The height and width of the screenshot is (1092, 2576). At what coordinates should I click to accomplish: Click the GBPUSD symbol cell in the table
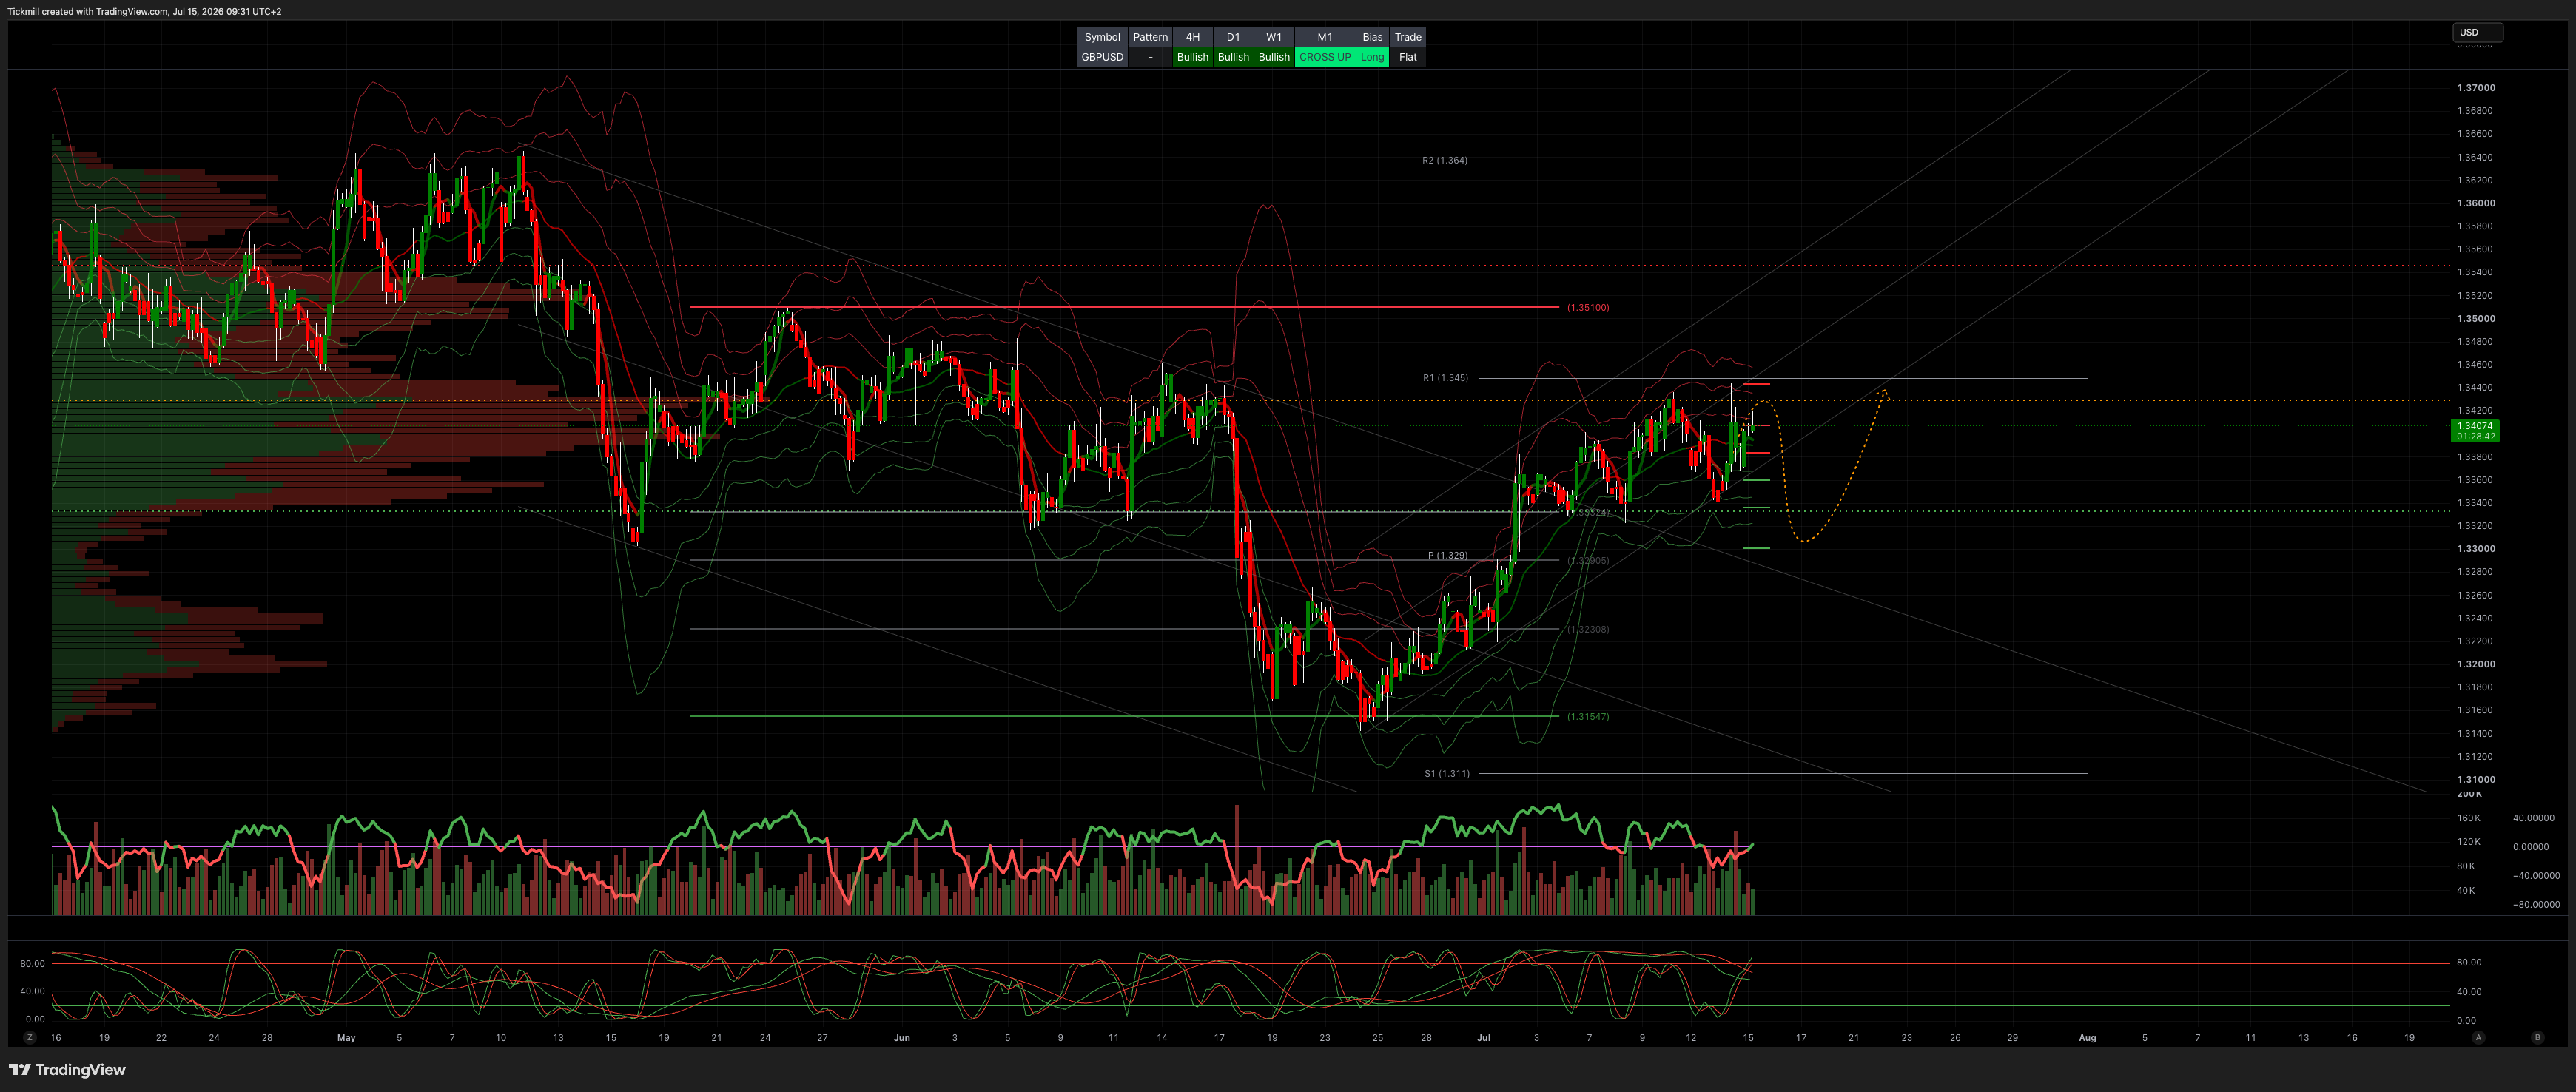click(x=1102, y=57)
